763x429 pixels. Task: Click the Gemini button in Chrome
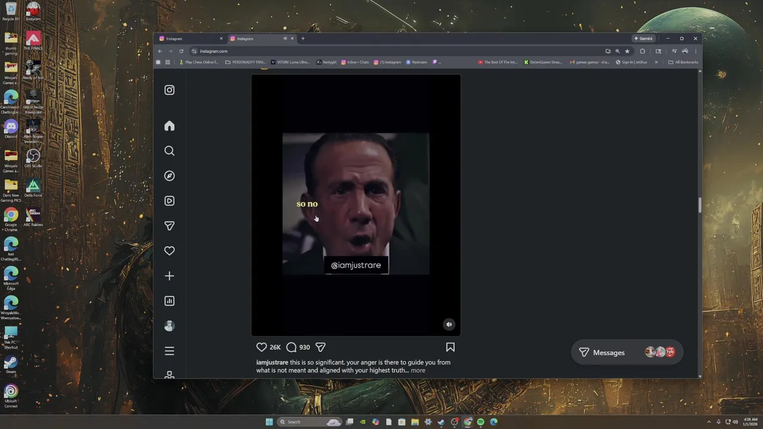pyautogui.click(x=643, y=39)
